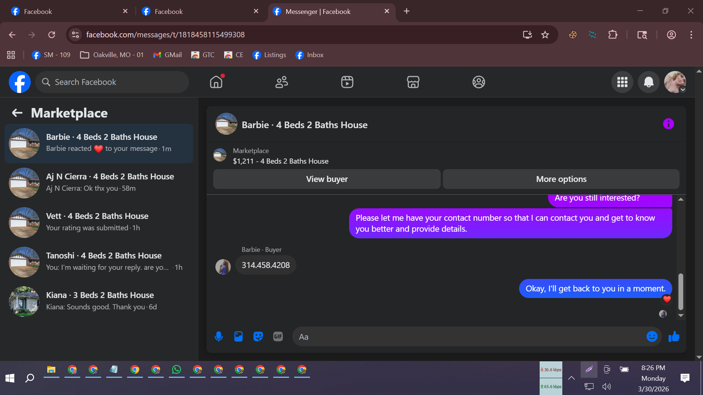Click the Search Facebook field
Screen dimensions: 703x395
[112, 82]
